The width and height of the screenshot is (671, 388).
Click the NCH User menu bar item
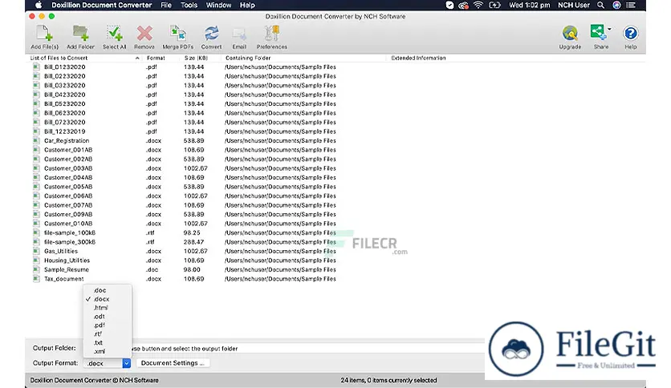coord(573,5)
